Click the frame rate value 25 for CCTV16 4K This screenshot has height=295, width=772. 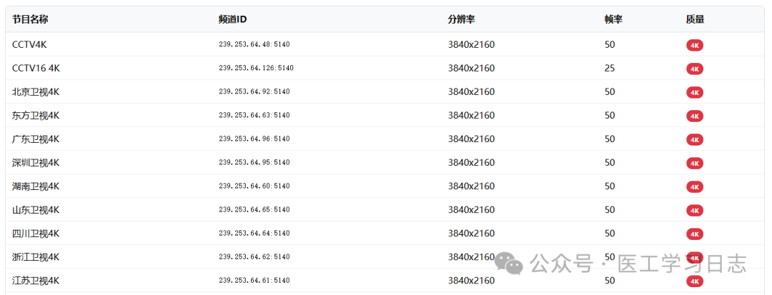[610, 68]
